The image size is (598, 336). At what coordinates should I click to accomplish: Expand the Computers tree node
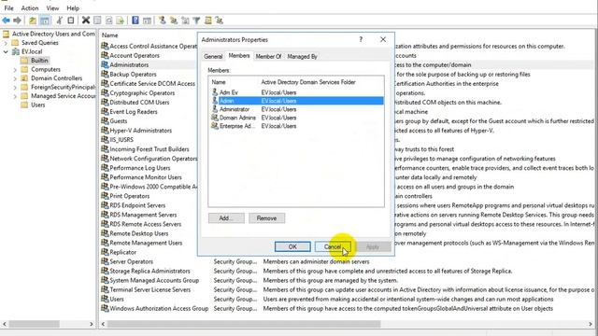click(15, 69)
